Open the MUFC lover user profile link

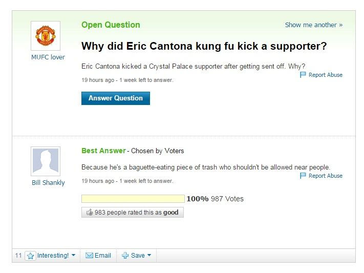pos(48,57)
